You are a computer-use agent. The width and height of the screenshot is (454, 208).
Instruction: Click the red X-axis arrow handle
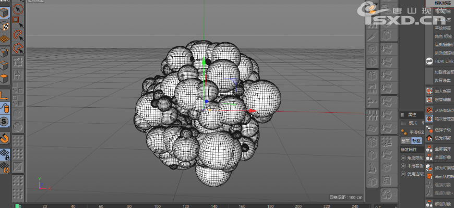click(253, 111)
